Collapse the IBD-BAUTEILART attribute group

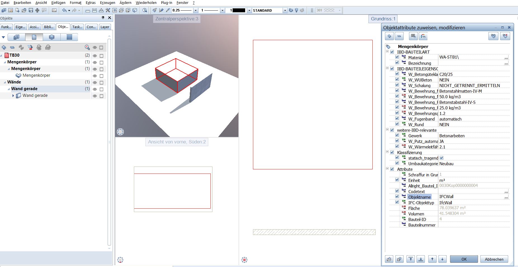[387, 52]
